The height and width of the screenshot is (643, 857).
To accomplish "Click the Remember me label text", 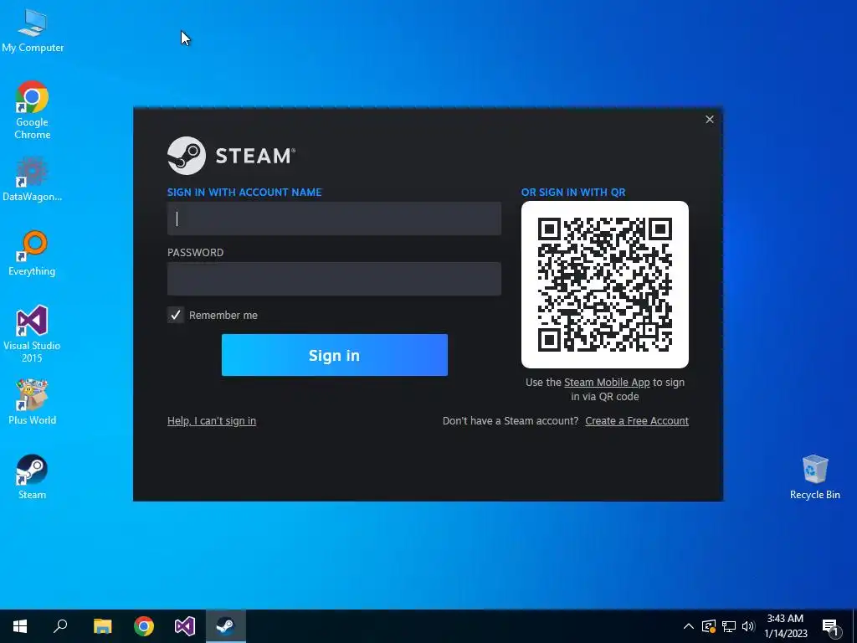I will (223, 316).
